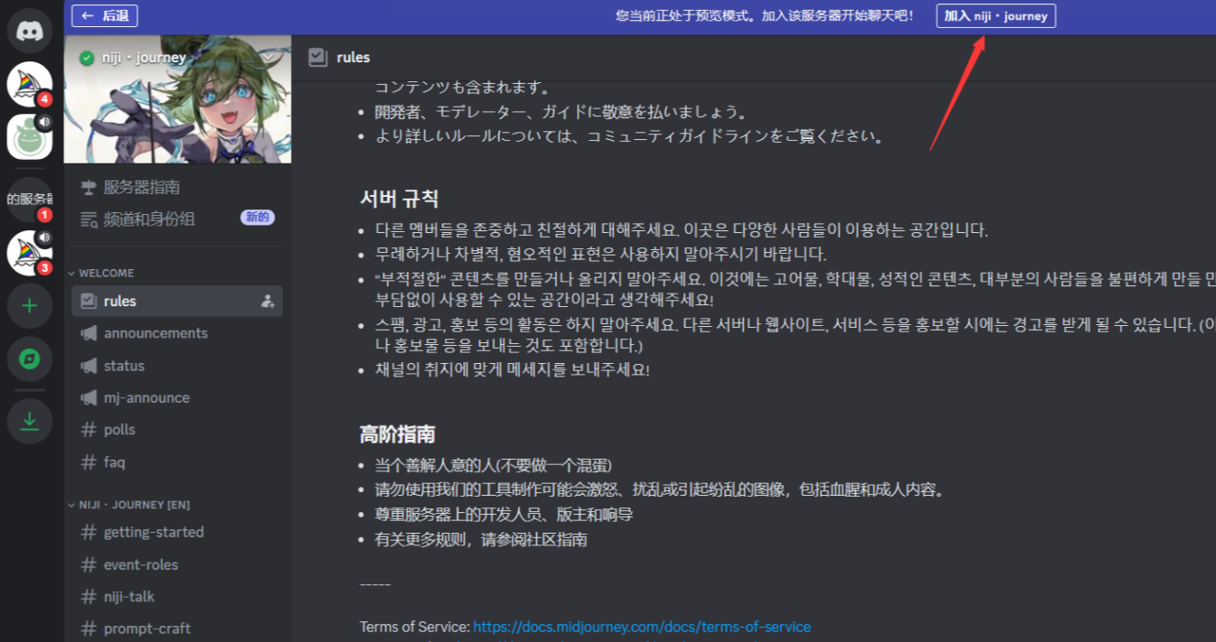Image resolution: width=1216 pixels, height=642 pixels.
Task: Open the green robot server icon
Action: point(30,136)
